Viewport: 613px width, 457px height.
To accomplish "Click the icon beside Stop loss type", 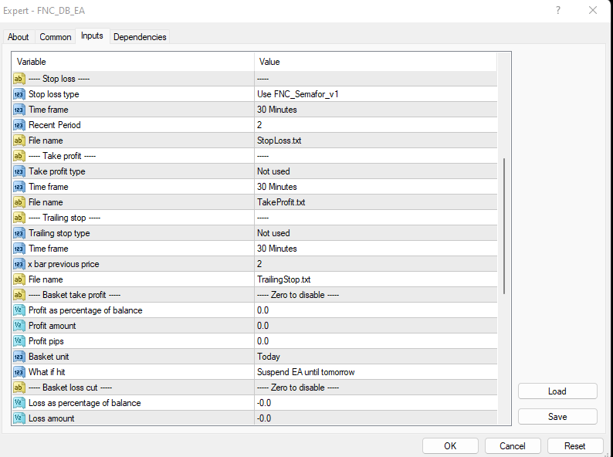I will tap(19, 94).
